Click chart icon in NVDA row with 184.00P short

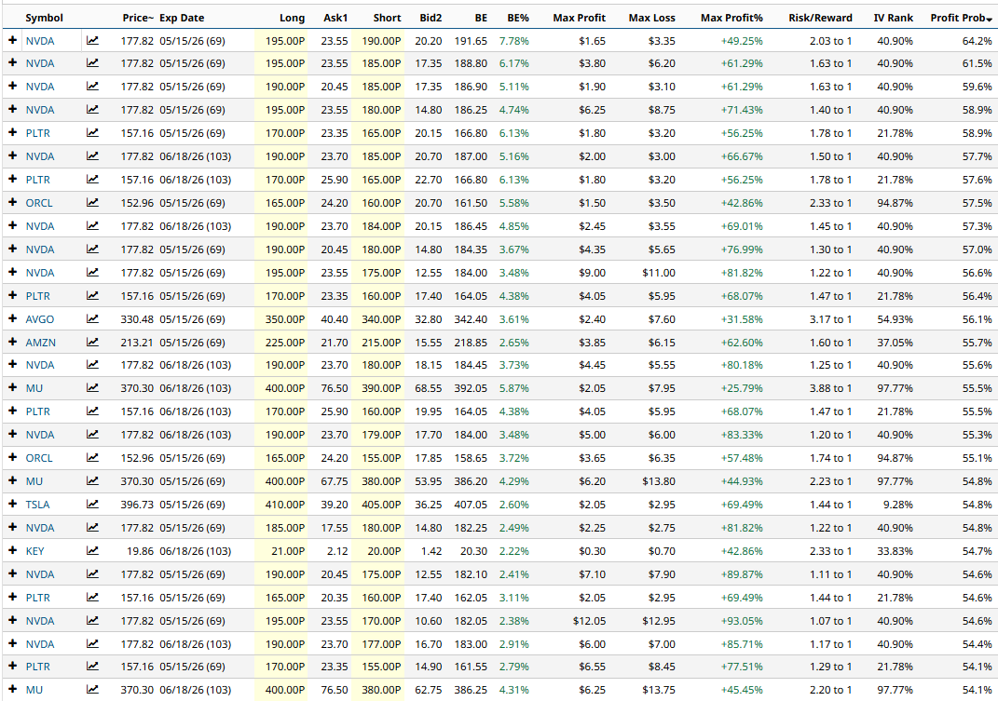click(x=92, y=226)
